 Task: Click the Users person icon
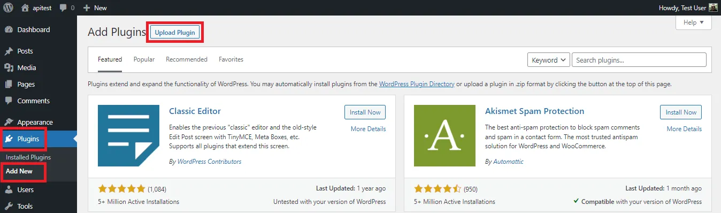coord(9,190)
